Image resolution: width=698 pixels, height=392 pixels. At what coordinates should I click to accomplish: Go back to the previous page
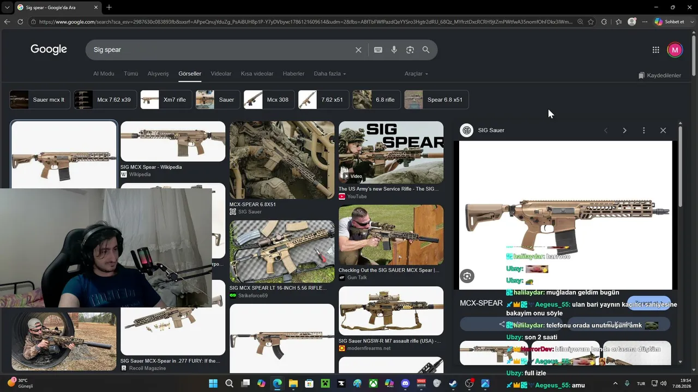[x=7, y=22]
